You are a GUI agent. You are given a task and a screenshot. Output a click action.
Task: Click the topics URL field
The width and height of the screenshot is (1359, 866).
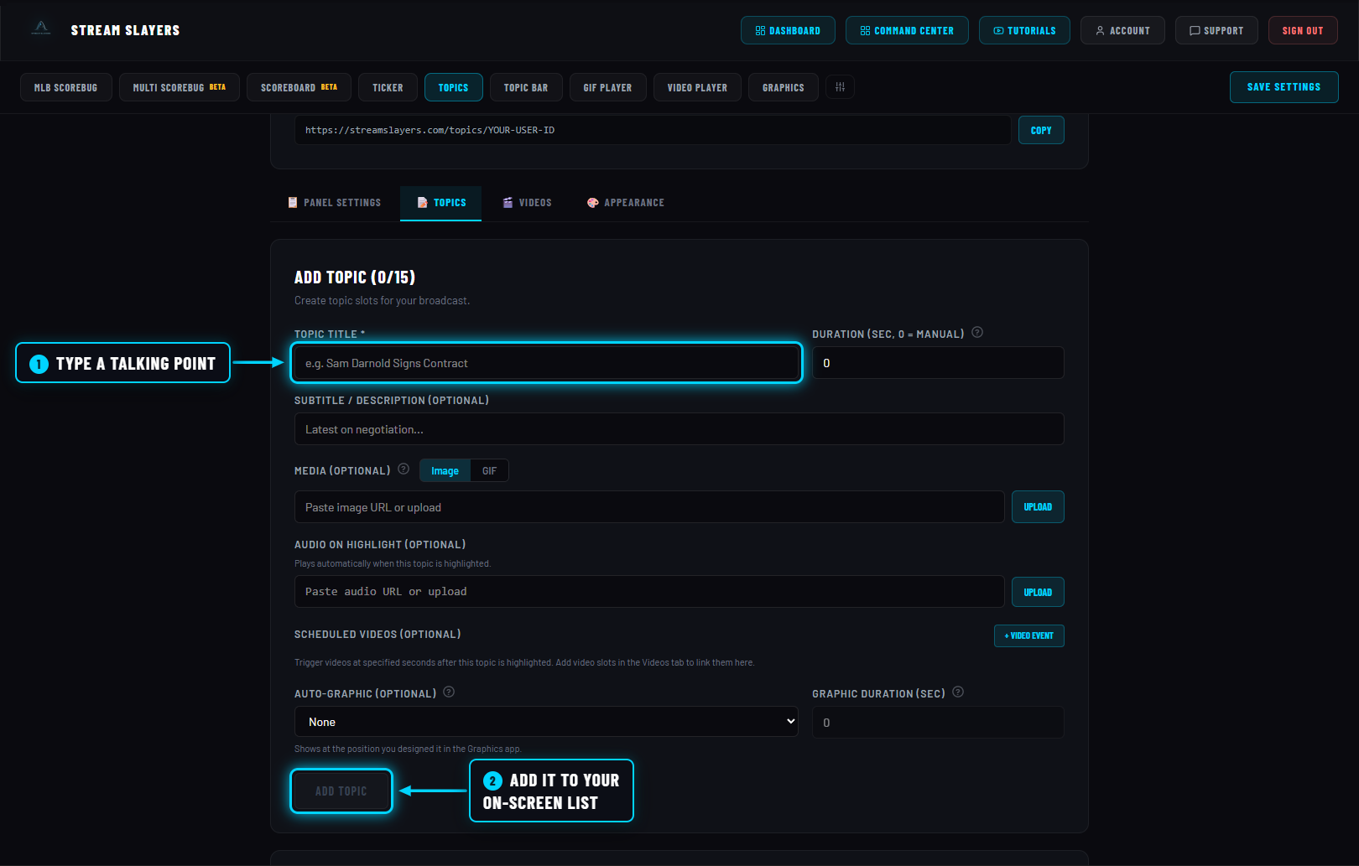click(653, 130)
